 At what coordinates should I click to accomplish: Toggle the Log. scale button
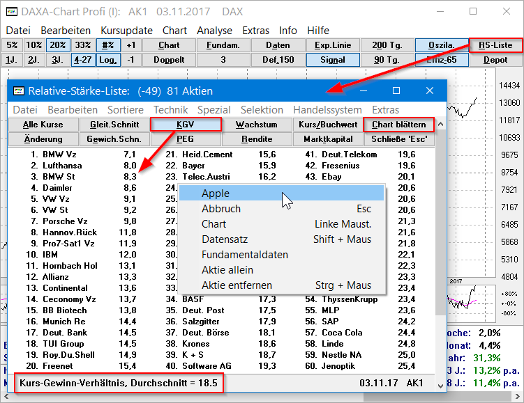(x=107, y=60)
